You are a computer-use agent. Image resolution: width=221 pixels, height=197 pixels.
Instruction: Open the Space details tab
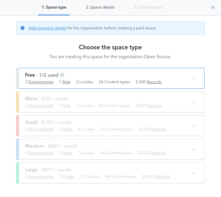click(x=100, y=7)
